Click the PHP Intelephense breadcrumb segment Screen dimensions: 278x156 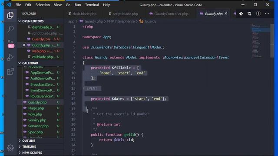pyautogui.click(x=121, y=21)
